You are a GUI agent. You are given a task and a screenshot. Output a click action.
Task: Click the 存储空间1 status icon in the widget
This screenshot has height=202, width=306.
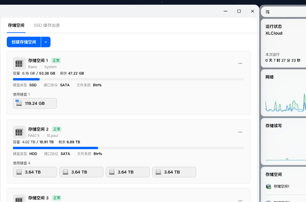tap(268, 186)
